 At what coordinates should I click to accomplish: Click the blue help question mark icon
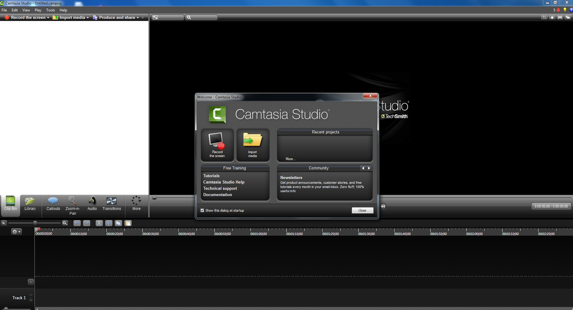click(571, 10)
